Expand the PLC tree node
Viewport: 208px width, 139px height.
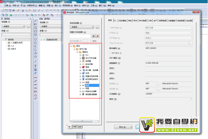click(80, 55)
